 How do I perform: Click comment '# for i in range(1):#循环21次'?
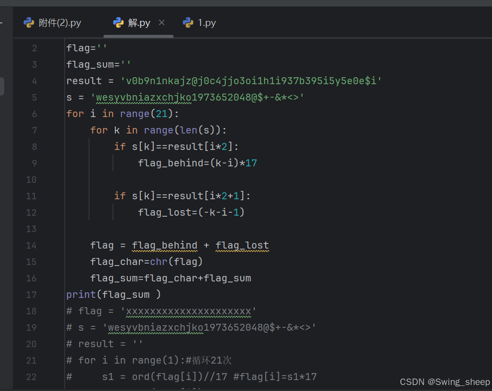click(149, 361)
